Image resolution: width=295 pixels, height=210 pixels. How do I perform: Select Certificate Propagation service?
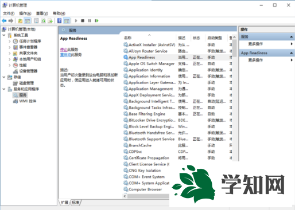click(x=177, y=158)
